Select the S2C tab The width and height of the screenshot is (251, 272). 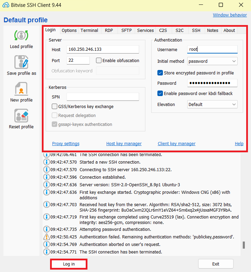pos(180,31)
